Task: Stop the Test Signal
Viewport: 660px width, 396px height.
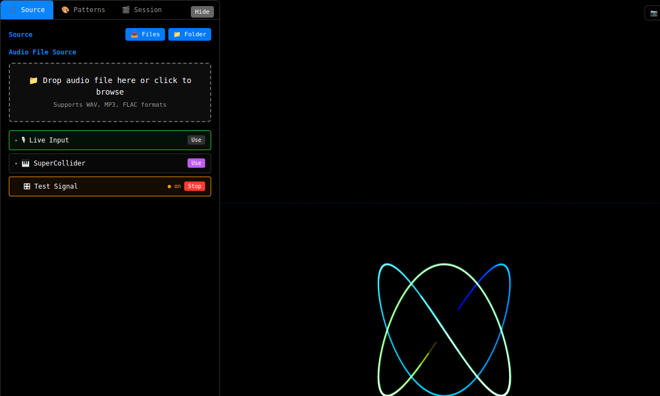Action: (x=195, y=186)
